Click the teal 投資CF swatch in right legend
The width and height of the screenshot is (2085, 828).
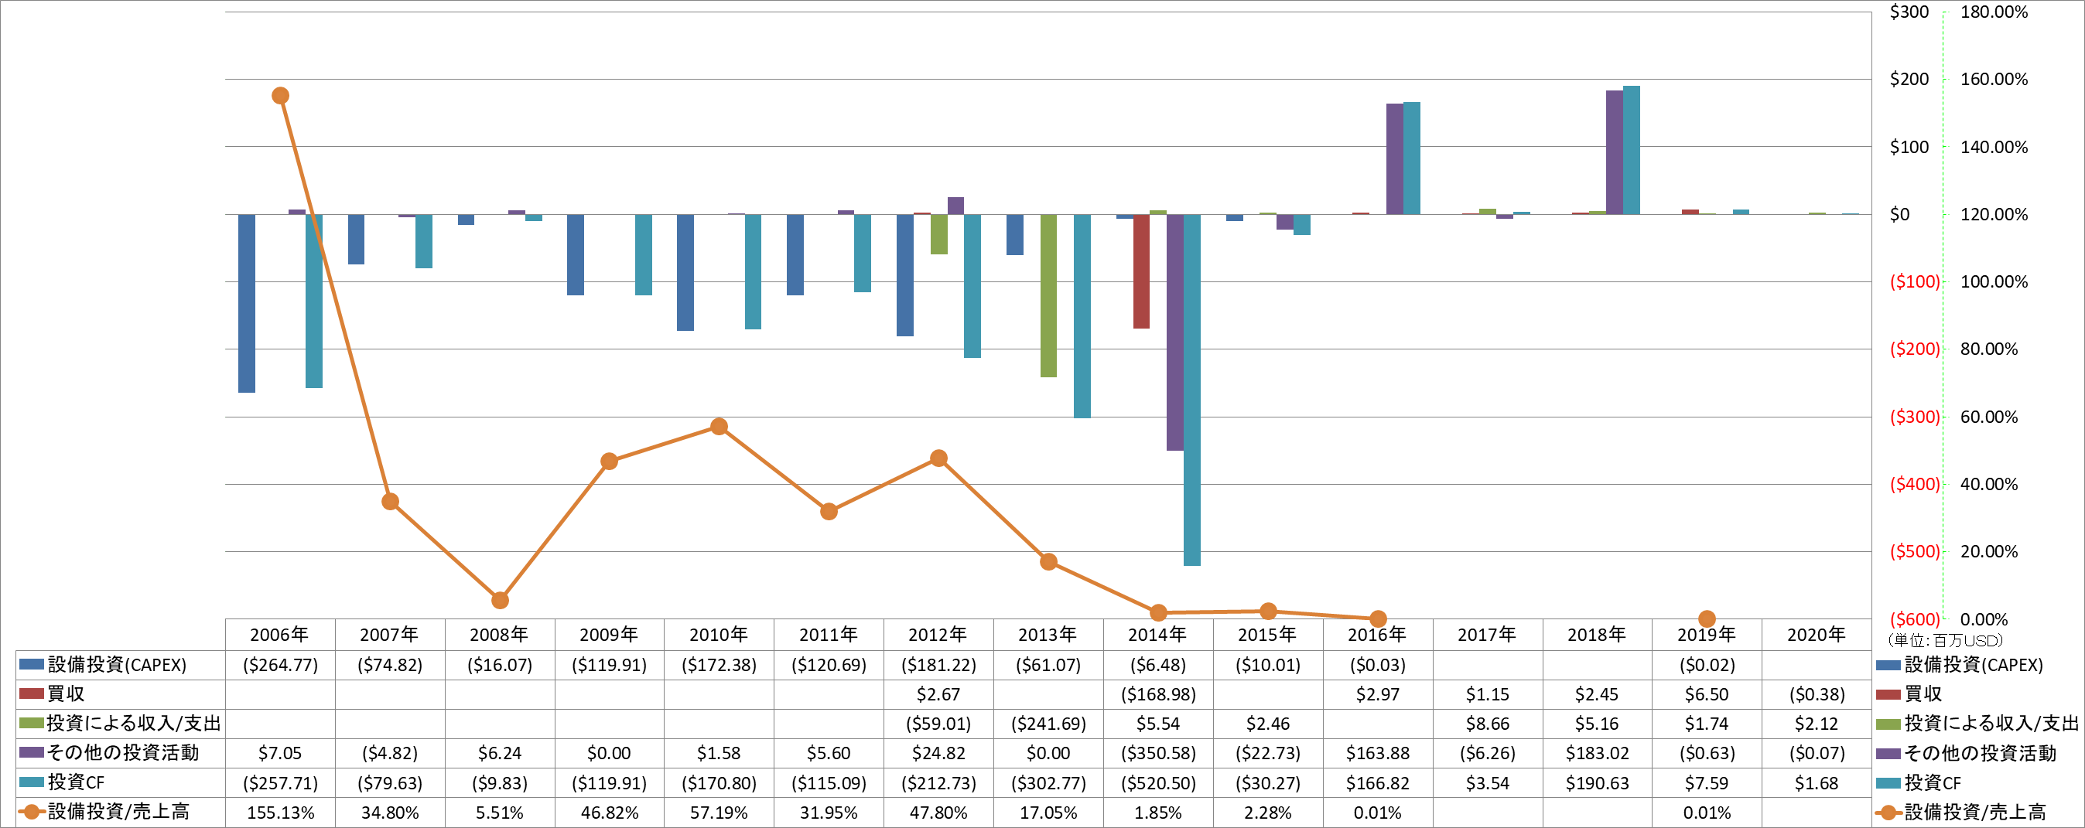pyautogui.click(x=1888, y=782)
